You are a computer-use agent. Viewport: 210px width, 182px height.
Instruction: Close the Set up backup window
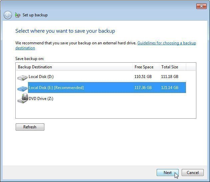(201, 6)
